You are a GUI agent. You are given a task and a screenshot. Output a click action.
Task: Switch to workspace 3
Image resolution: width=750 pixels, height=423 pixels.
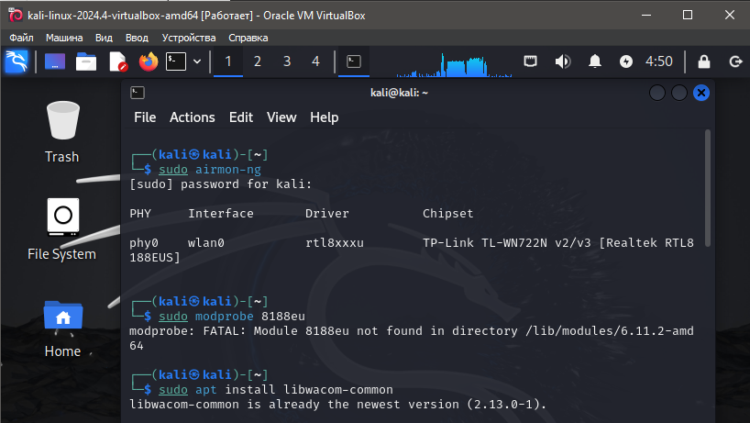pos(287,61)
